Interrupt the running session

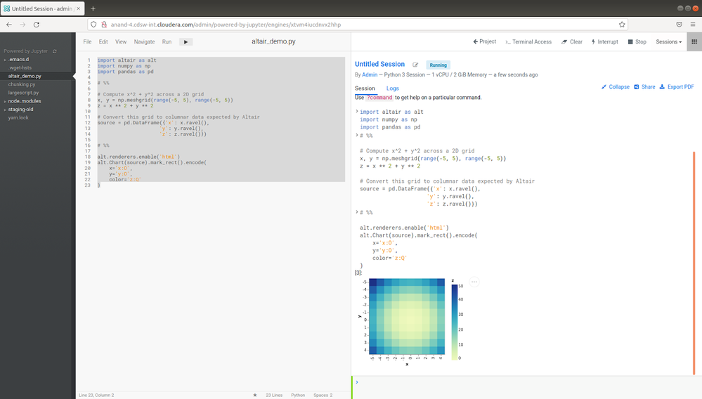605,42
